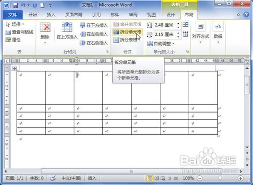The width and height of the screenshot is (253, 185).
Task: Open the select browse object circle icon
Action: (x=247, y=159)
